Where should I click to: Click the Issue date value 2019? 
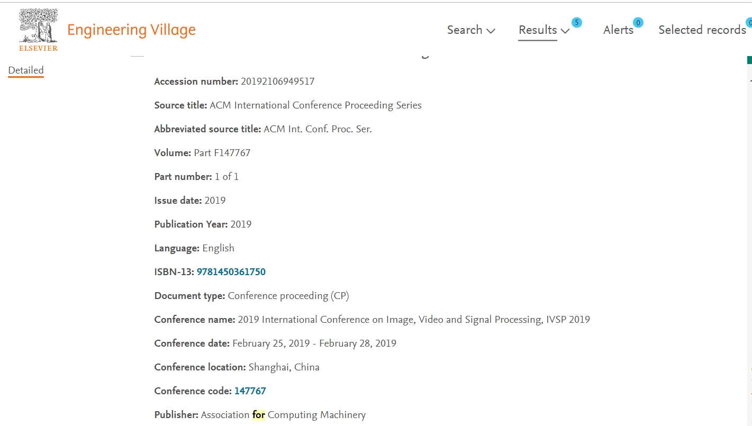click(215, 201)
